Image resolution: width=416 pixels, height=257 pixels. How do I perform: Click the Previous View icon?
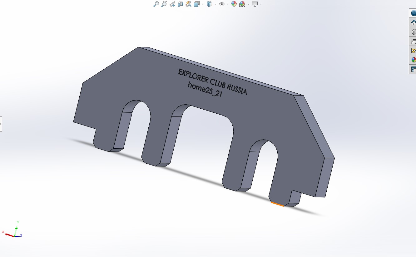172,4
